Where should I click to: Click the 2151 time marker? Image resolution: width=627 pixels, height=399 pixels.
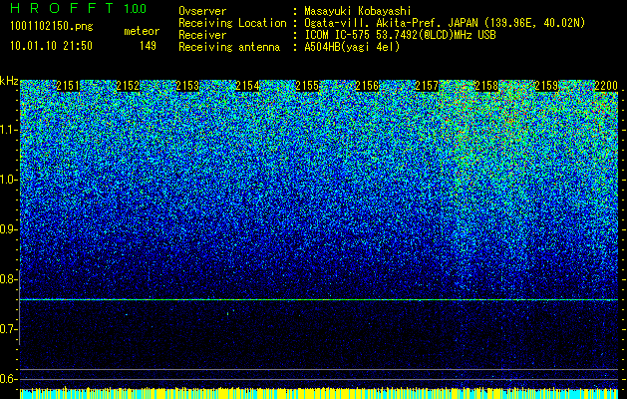pos(68,86)
